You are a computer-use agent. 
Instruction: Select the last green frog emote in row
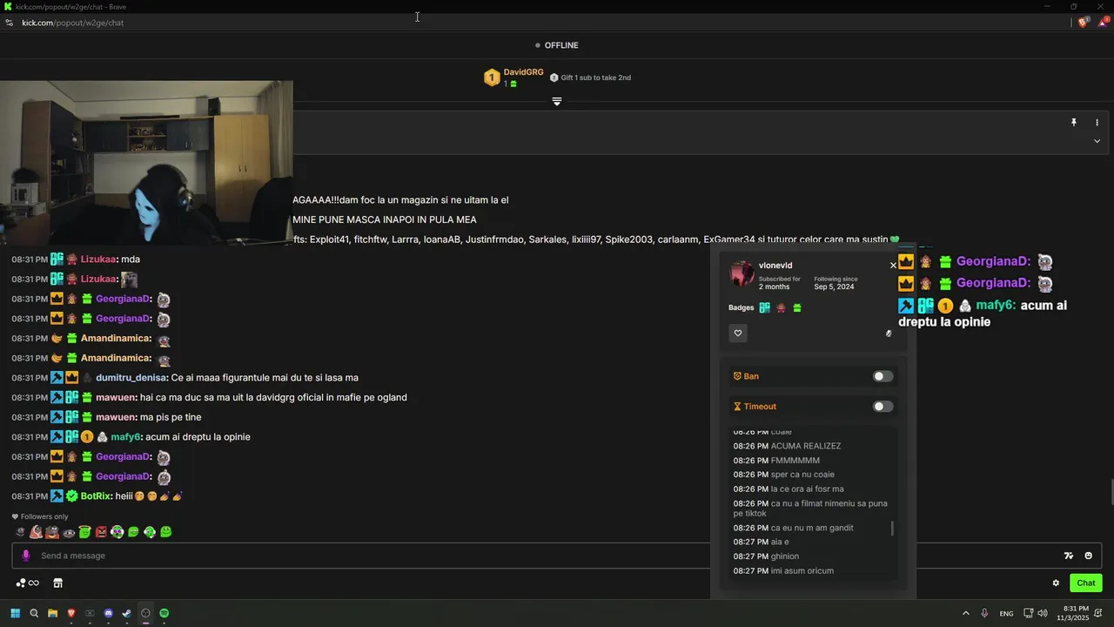(x=165, y=532)
